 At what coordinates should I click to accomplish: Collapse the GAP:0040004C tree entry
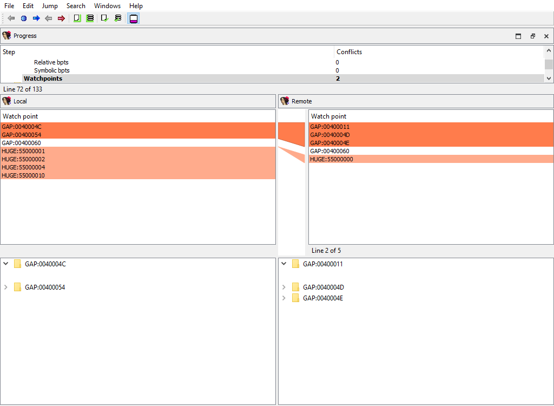5,264
